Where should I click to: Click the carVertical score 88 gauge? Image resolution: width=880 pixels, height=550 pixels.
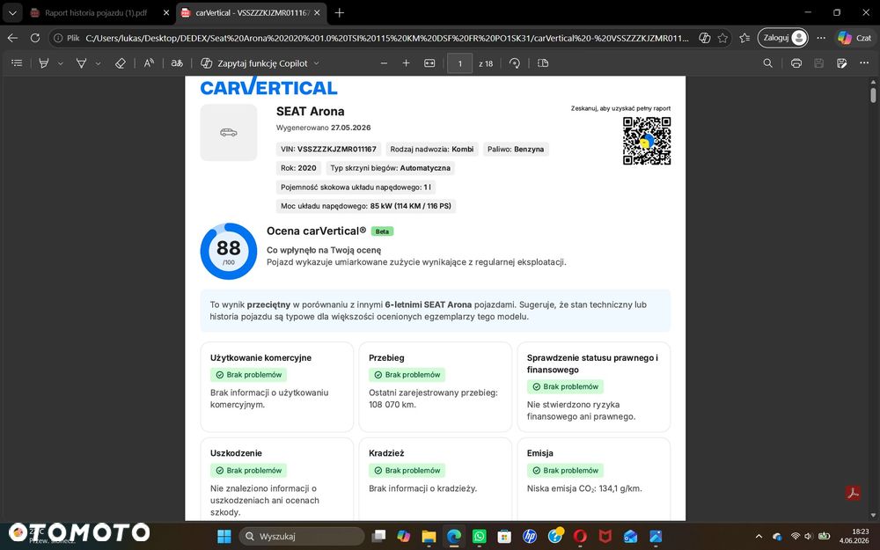pyautogui.click(x=229, y=252)
